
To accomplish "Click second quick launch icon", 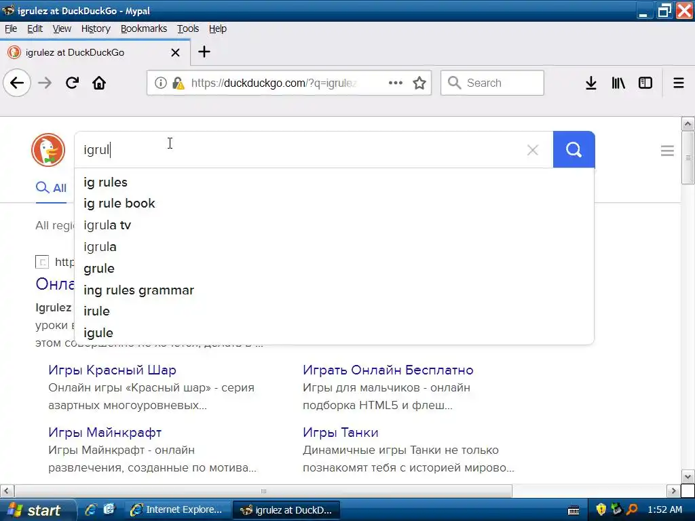I will coord(109,509).
